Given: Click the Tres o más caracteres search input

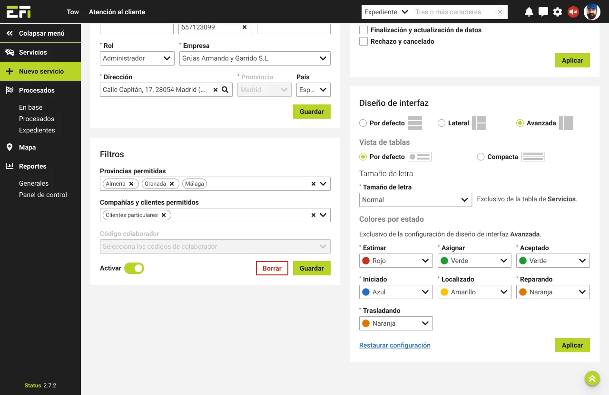Looking at the screenshot, I should (x=452, y=12).
